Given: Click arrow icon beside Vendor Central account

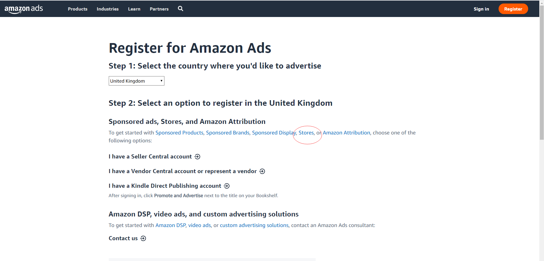Looking at the screenshot, I should tap(262, 171).
